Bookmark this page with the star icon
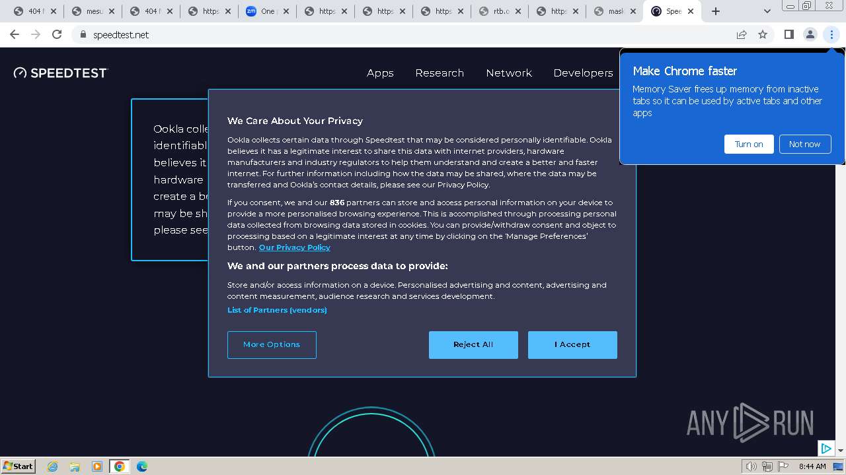The image size is (846, 475). tap(763, 34)
